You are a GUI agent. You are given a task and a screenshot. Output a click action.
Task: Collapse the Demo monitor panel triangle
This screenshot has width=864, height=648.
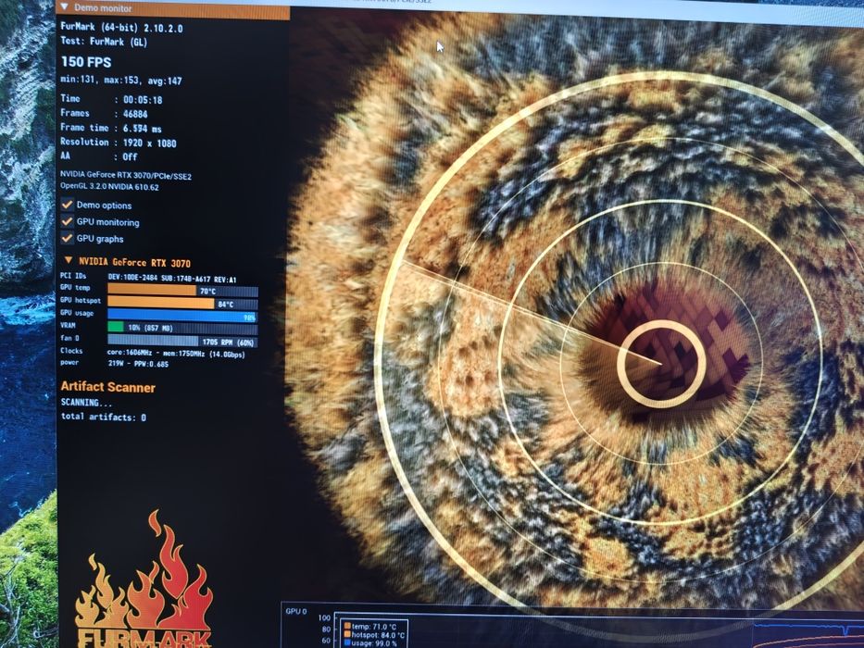(65, 7)
